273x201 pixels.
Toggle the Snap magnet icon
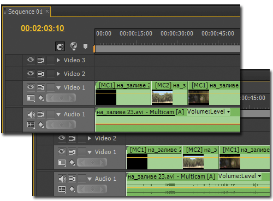point(60,46)
